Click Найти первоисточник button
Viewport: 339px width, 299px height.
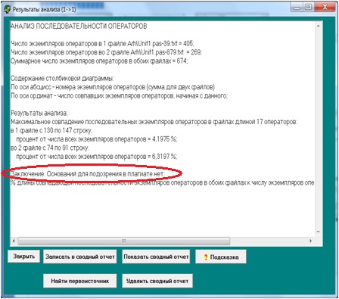pos(80,281)
